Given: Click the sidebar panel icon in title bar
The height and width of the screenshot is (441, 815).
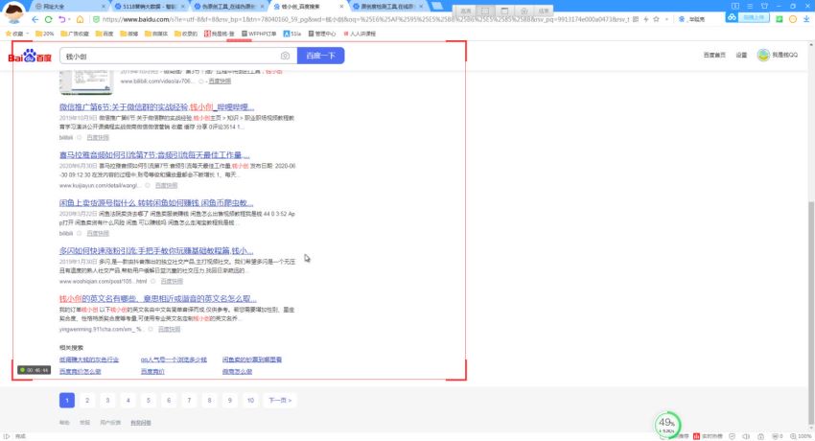Looking at the screenshot, I should coord(735,6).
